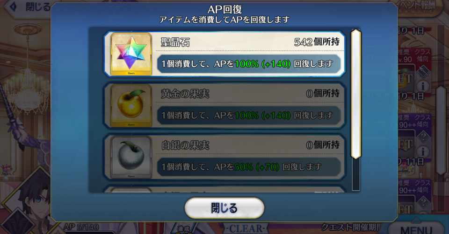The height and width of the screenshot is (234, 449).
Task: Tap the Golden Fruit apple icon
Action: pos(131,105)
